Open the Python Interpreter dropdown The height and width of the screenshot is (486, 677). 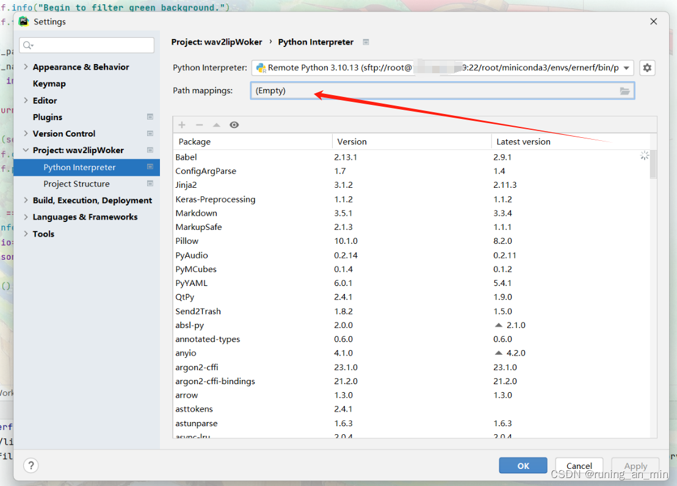point(628,68)
